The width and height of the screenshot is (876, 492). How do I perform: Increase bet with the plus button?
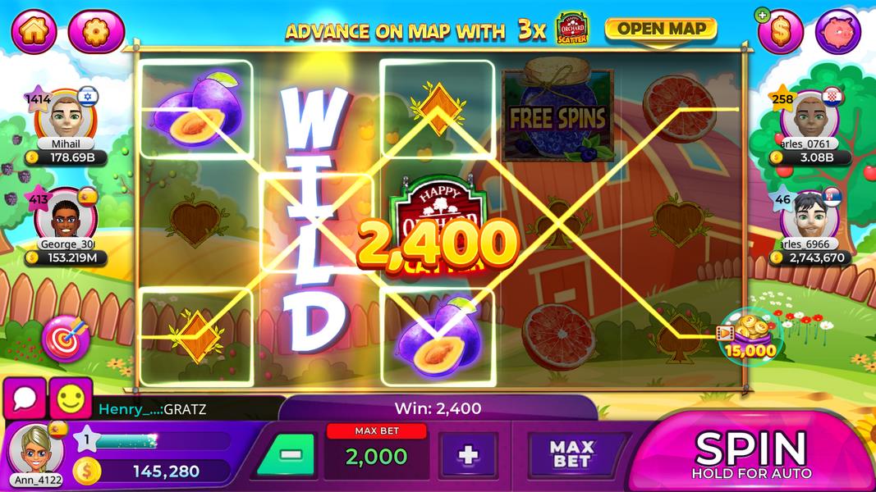[468, 455]
